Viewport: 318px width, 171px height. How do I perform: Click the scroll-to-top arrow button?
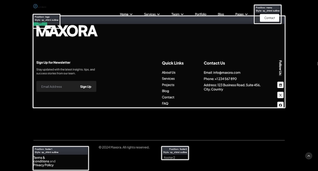[x=308, y=156]
